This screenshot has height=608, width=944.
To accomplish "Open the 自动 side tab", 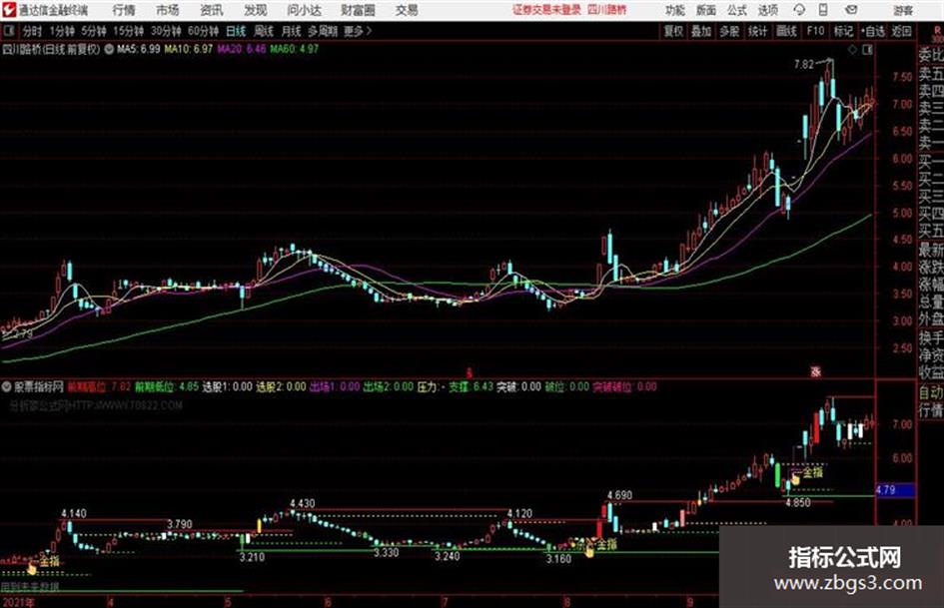I will coord(931,392).
